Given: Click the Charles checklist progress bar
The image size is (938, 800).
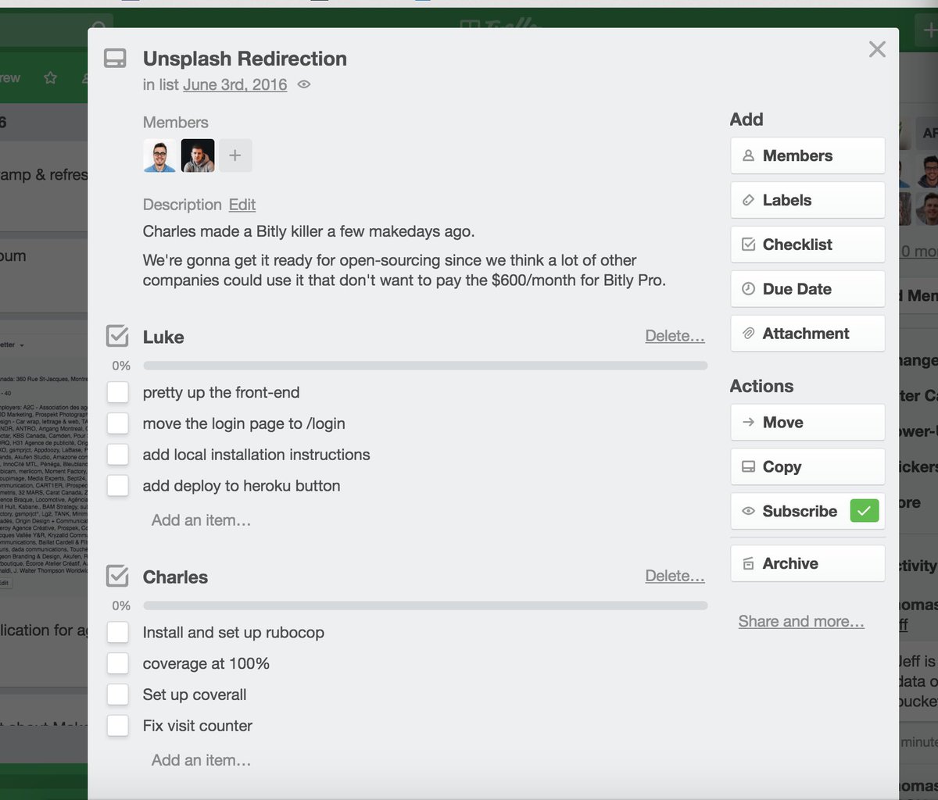Looking at the screenshot, I should click(425, 605).
